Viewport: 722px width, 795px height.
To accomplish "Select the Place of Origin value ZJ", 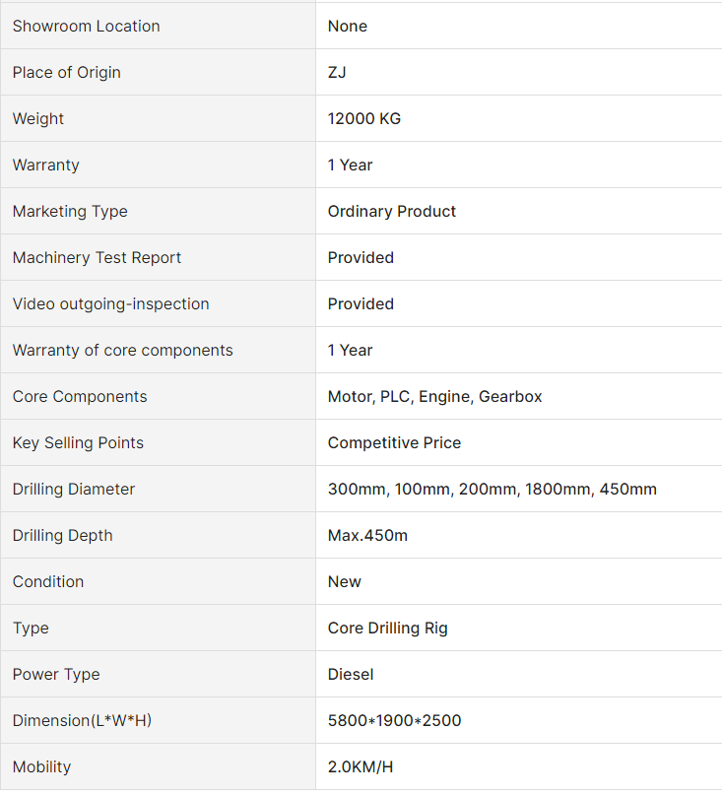I will [x=337, y=73].
